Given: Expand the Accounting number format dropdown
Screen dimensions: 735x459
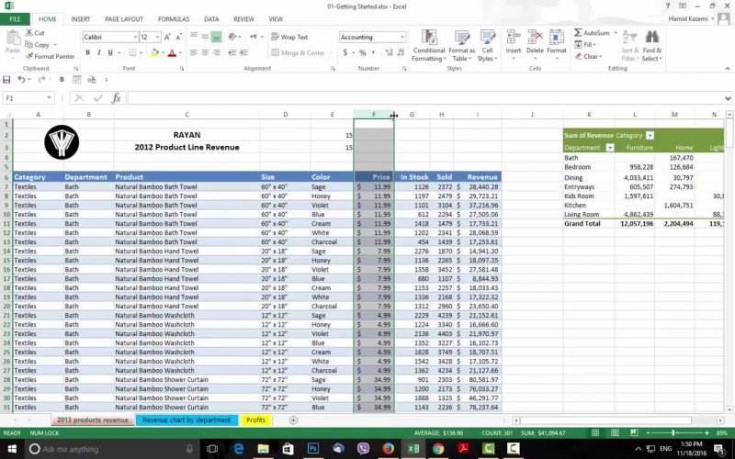Looking at the screenshot, I should click(401, 38).
